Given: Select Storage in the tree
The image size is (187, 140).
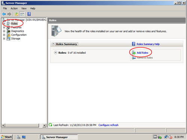Looking at the screenshot, I should click(x=16, y=38).
